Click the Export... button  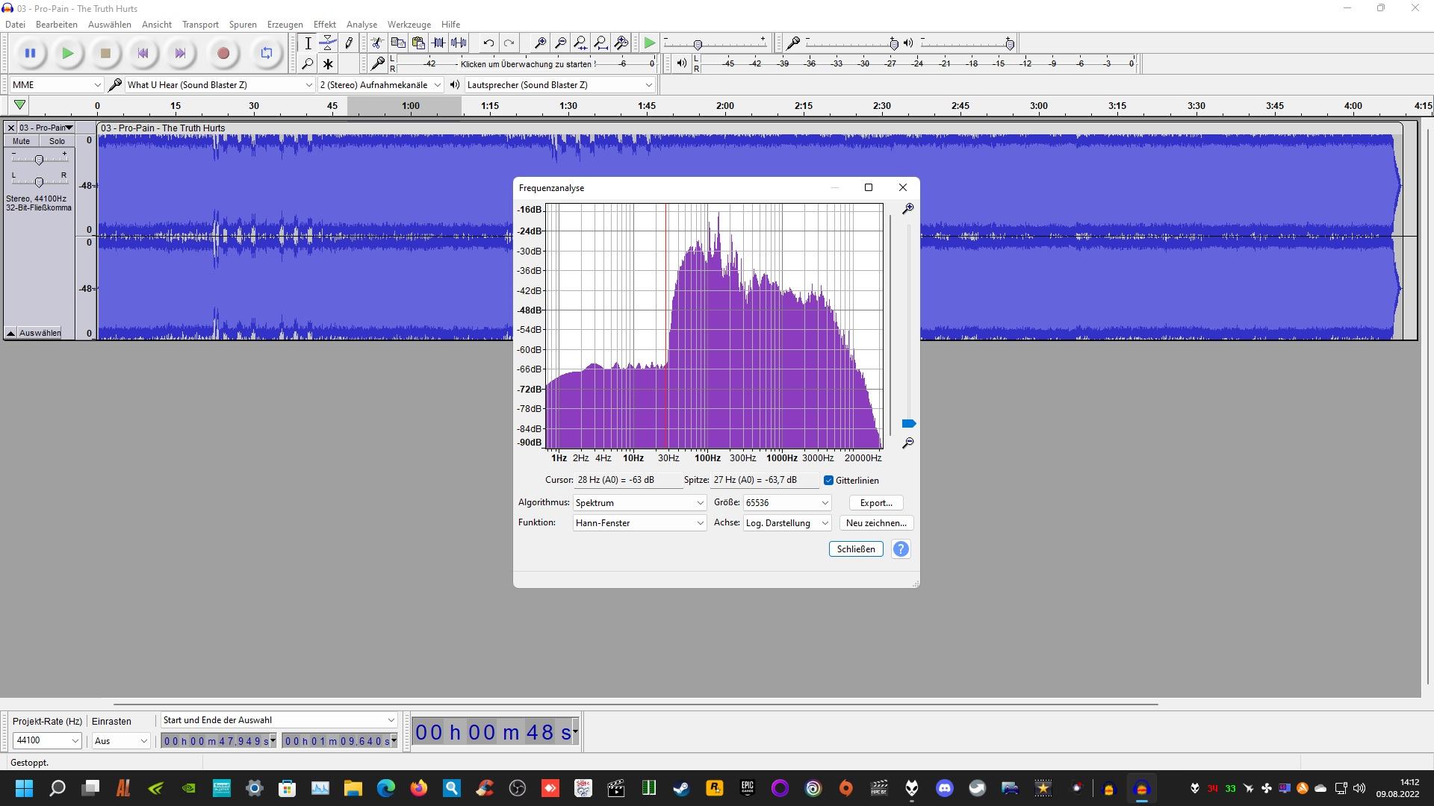875,503
